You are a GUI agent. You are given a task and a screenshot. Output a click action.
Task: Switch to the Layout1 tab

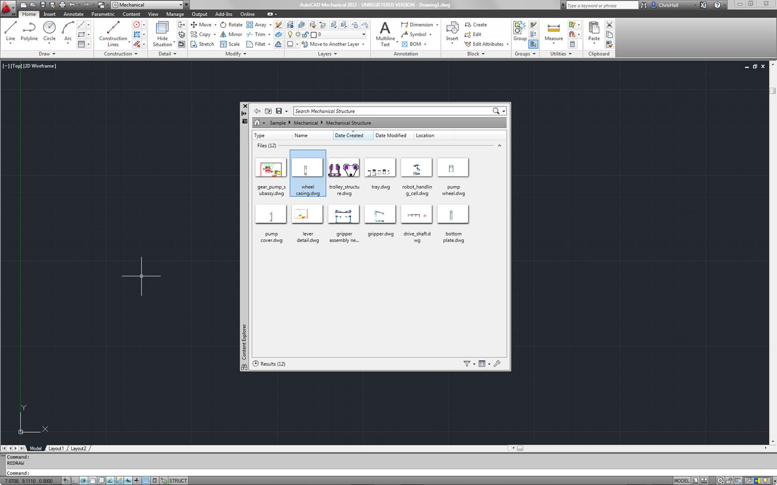tap(56, 448)
